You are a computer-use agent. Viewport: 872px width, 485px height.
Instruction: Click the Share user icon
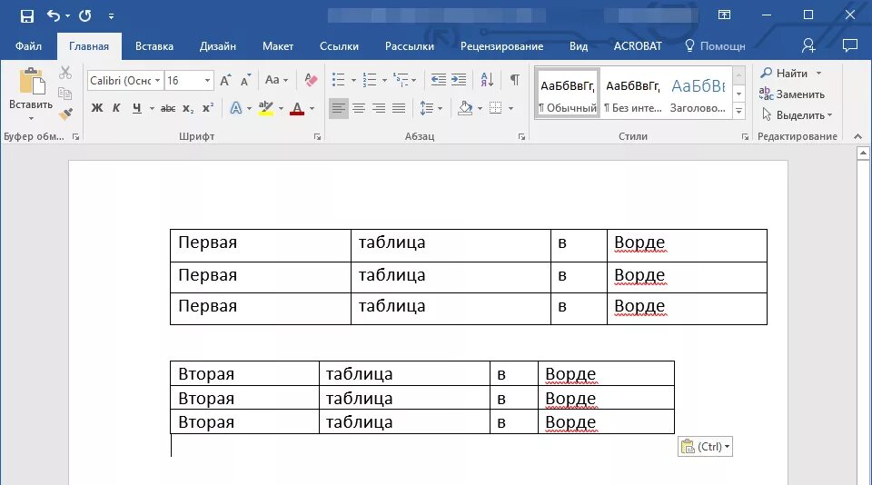[808, 45]
